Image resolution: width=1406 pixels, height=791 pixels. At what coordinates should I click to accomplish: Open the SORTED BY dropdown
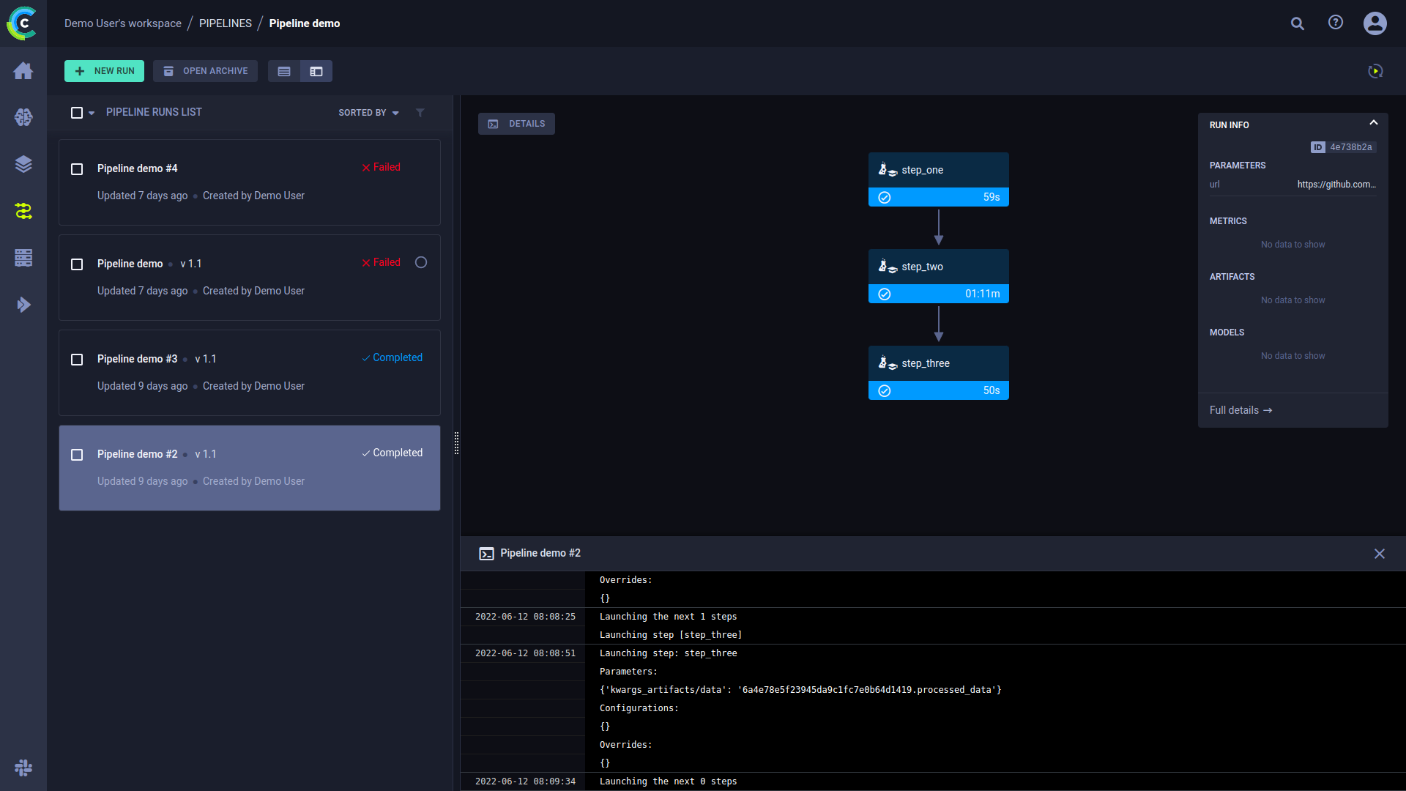[368, 113]
